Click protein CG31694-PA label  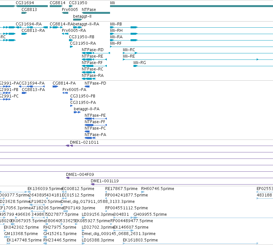[x=32, y=83]
